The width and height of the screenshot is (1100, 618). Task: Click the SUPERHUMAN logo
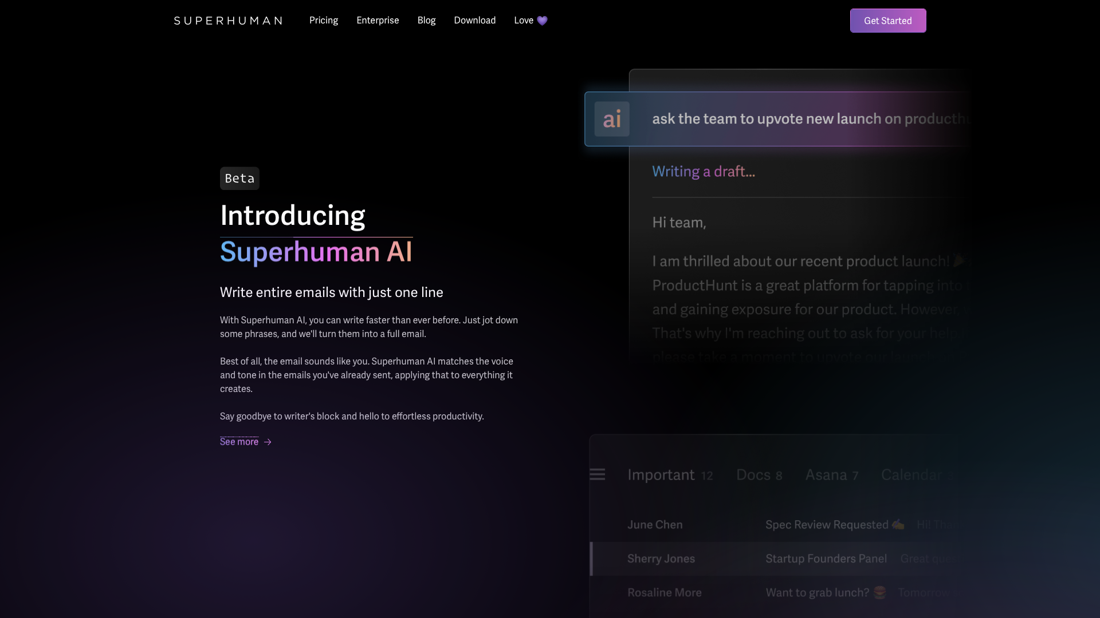pos(228,21)
